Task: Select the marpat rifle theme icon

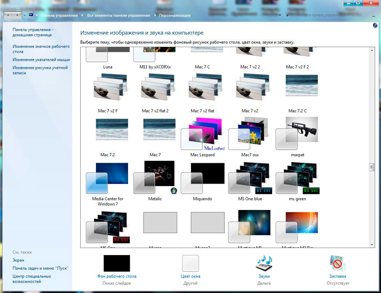Action: 297,133
